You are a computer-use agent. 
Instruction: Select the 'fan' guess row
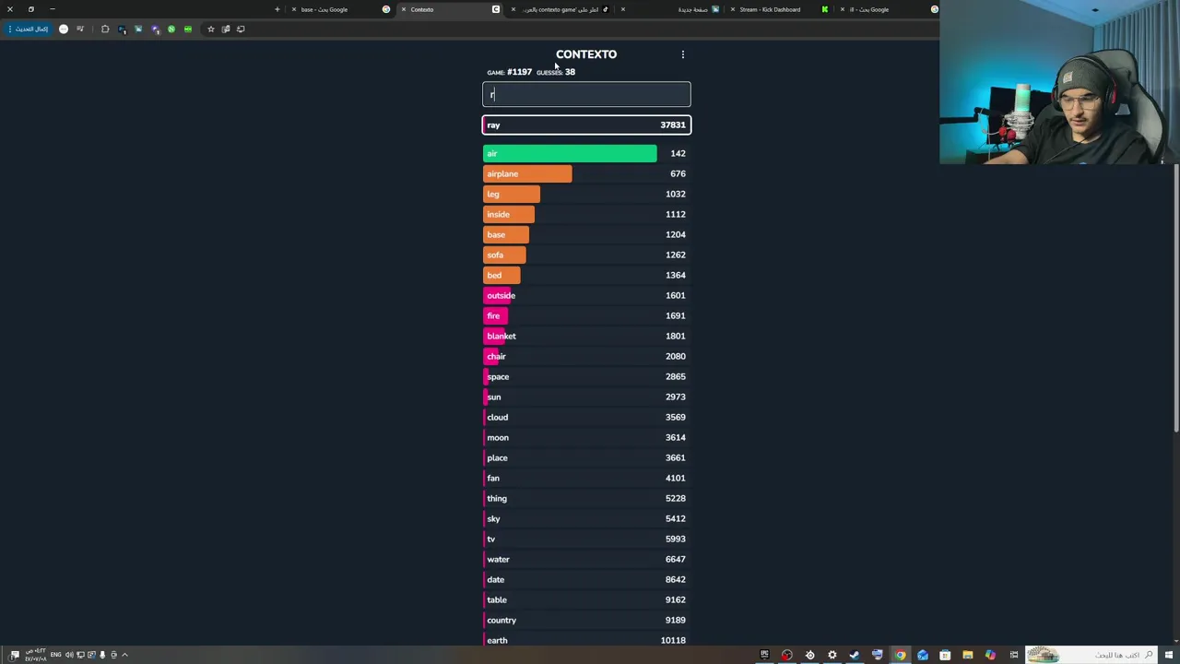pyautogui.click(x=586, y=478)
